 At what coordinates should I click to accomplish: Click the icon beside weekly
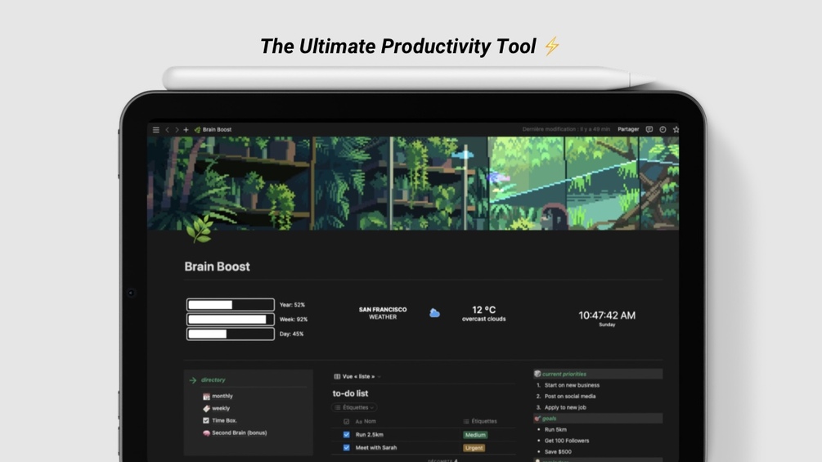pyautogui.click(x=206, y=409)
